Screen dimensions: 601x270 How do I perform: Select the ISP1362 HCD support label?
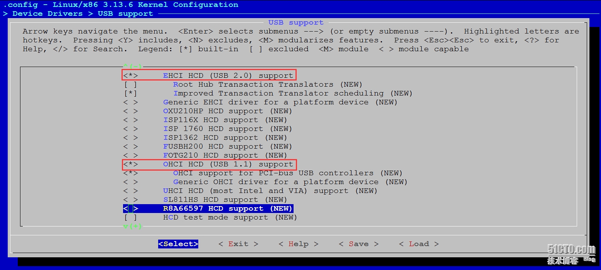pos(225,138)
